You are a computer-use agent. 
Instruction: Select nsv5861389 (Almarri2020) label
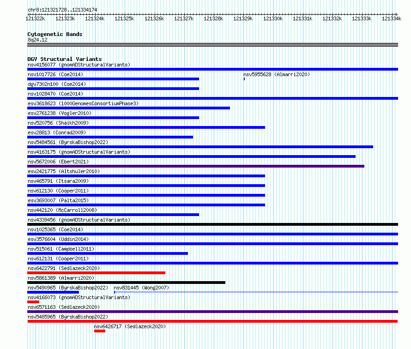tap(61, 278)
